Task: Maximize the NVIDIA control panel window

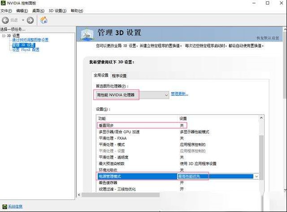Action: pyautogui.click(x=267, y=3)
